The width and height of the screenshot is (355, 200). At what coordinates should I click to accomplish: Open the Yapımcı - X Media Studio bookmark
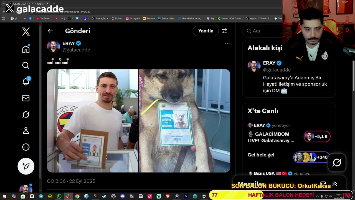[258, 19]
